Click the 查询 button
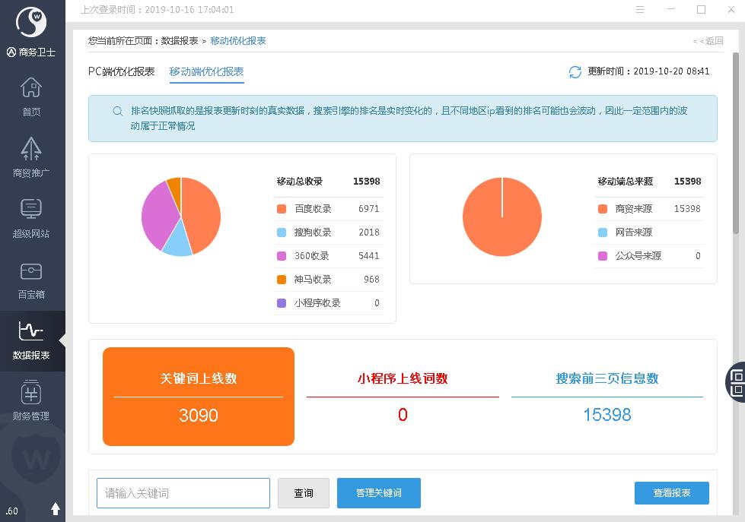Screen dimensions: 745x522 pos(303,493)
